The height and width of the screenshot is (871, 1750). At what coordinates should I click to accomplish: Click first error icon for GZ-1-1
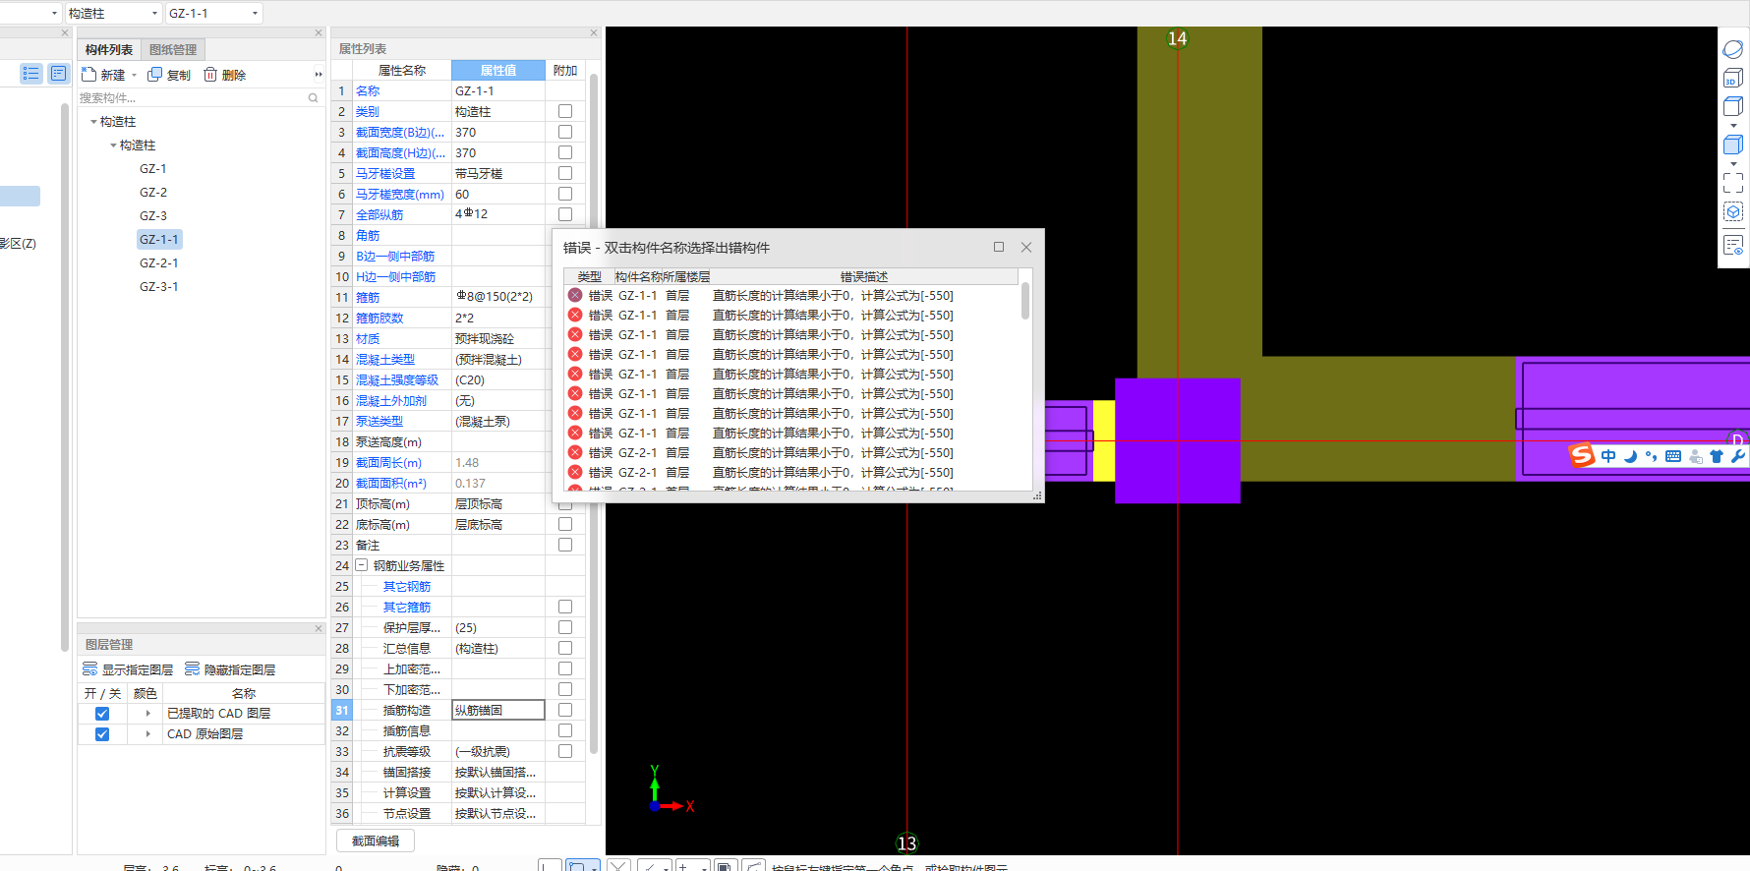pyautogui.click(x=575, y=295)
